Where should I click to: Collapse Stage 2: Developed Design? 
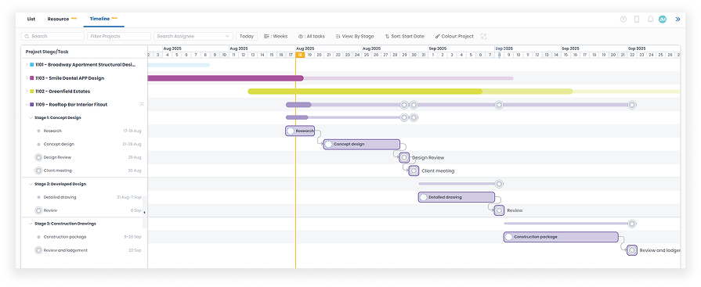click(31, 184)
